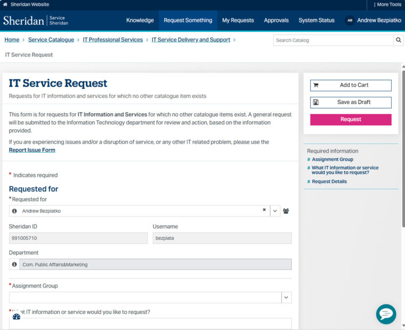The width and height of the screenshot is (405, 330).
Task: Go to My Requests in navigation bar
Action: coord(238,20)
